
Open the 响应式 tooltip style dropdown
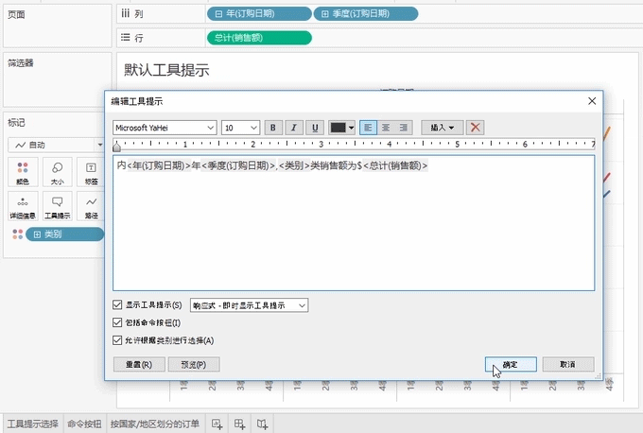click(x=249, y=305)
